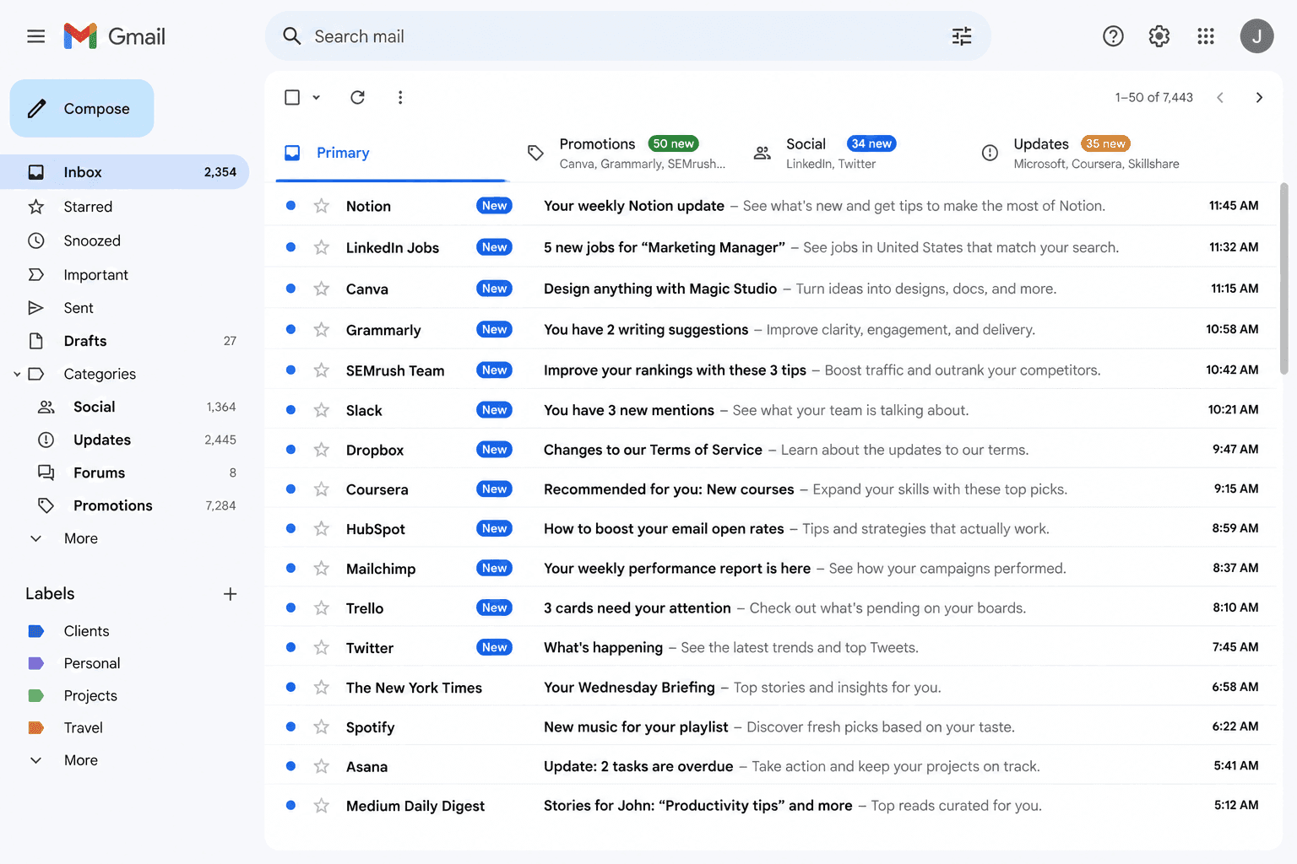Switch to the Promotions tab
The image size is (1297, 864).
pyautogui.click(x=627, y=153)
